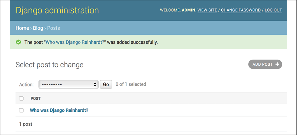
Task: Go to Blog in the breadcrumb
Action: point(38,28)
